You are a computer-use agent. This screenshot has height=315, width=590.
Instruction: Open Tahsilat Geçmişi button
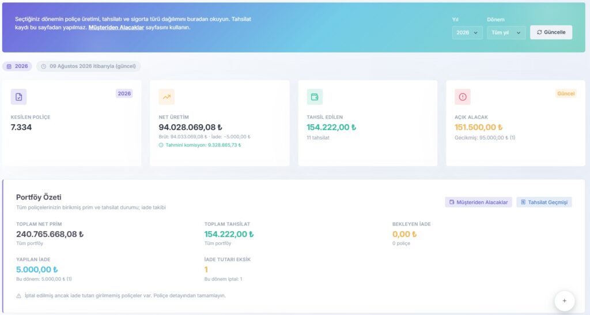(x=544, y=202)
